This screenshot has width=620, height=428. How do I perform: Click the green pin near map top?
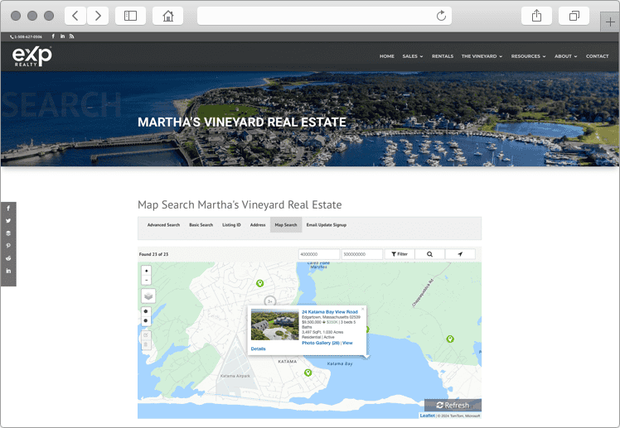259,283
